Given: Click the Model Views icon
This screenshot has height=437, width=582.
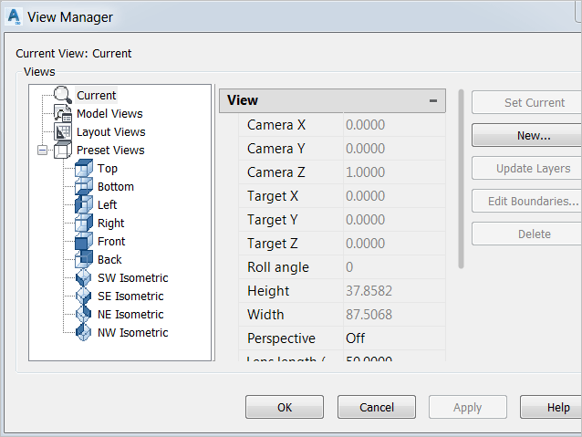Looking at the screenshot, I should [x=63, y=114].
